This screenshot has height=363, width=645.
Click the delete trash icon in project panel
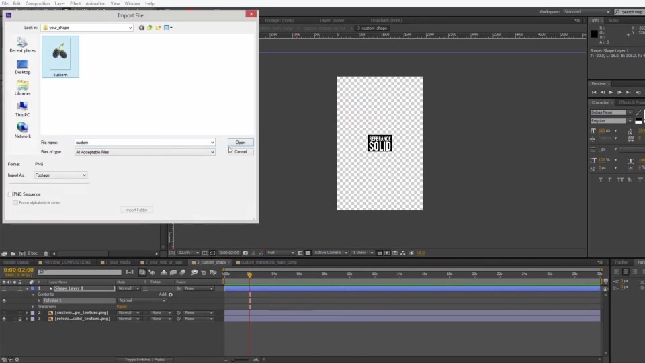coord(46,253)
